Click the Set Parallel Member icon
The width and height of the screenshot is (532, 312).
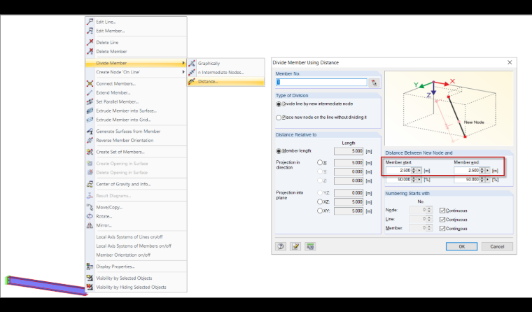tap(90, 101)
